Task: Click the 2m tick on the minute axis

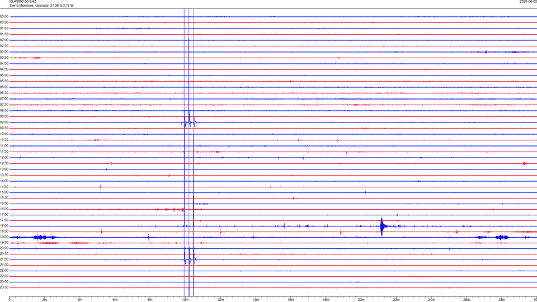Action: coord(45,300)
